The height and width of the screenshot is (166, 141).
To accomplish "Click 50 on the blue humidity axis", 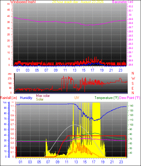I will 5,129.
